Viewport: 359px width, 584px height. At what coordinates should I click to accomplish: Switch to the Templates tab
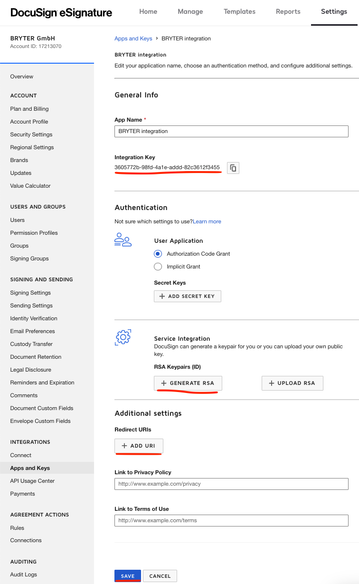(x=239, y=12)
